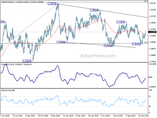Click price axis value 1.27690
The image size is (157, 118).
point(152,62)
